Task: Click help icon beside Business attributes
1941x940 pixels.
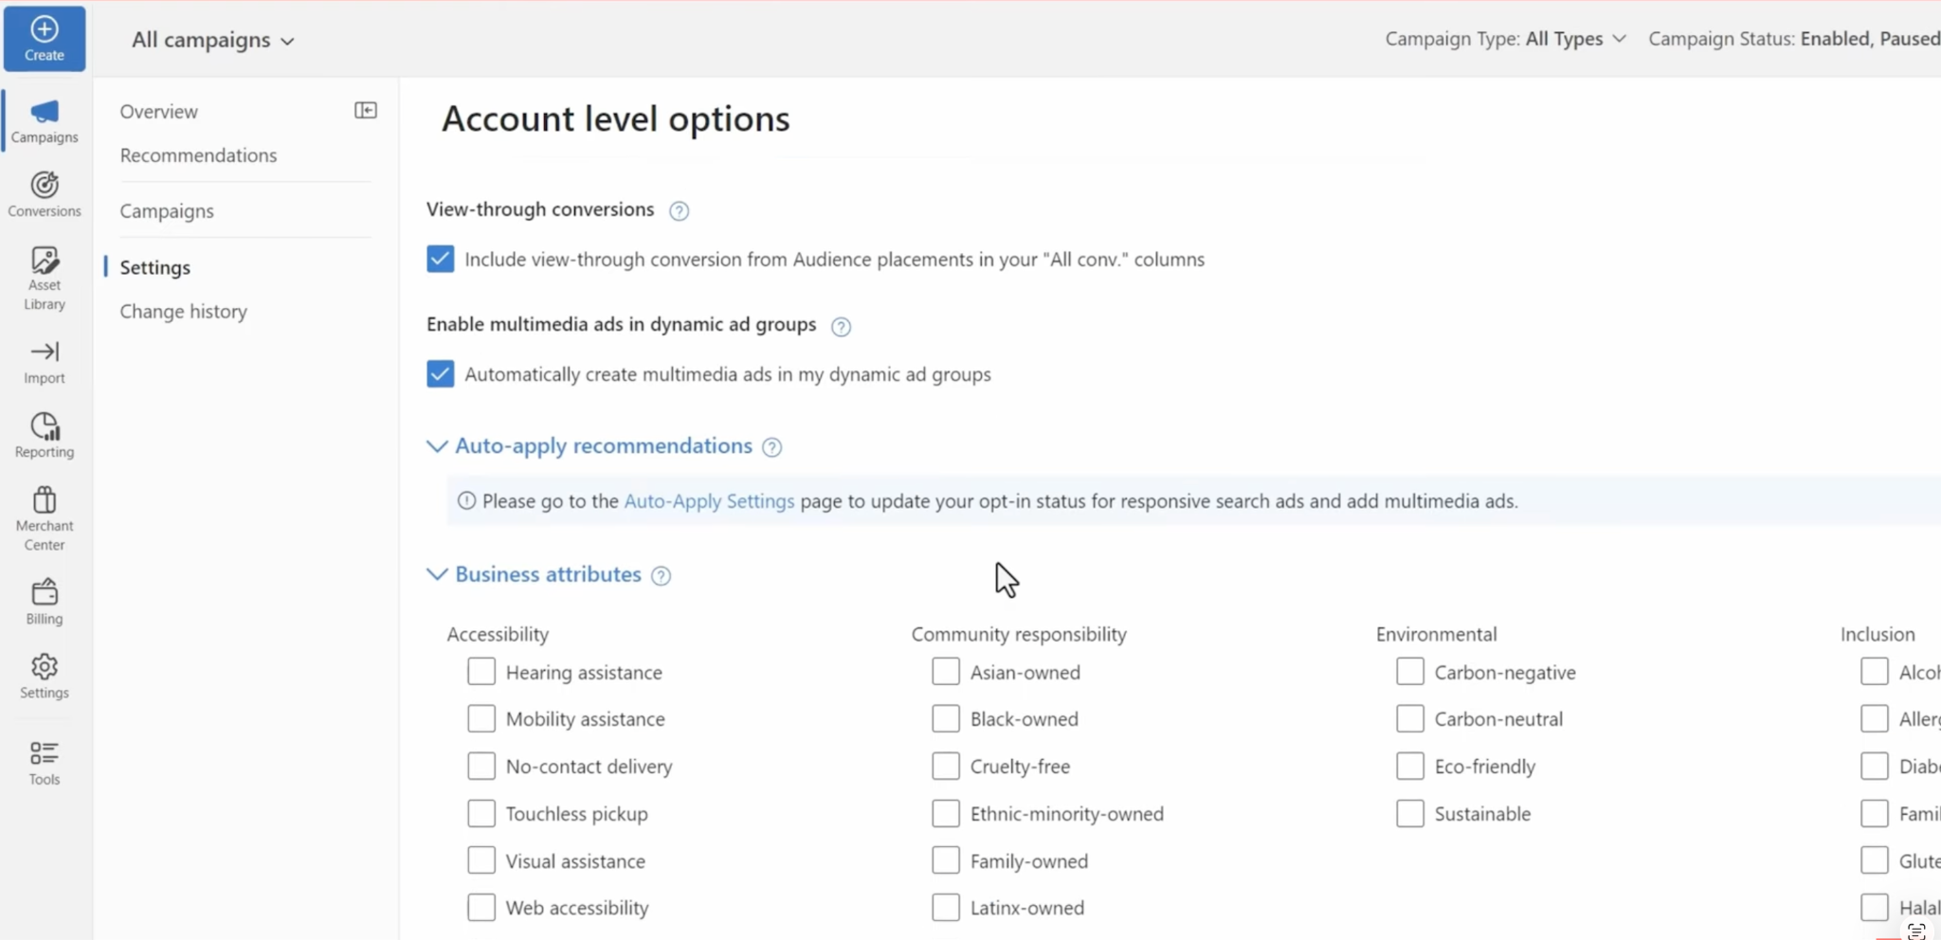Action: coord(662,576)
